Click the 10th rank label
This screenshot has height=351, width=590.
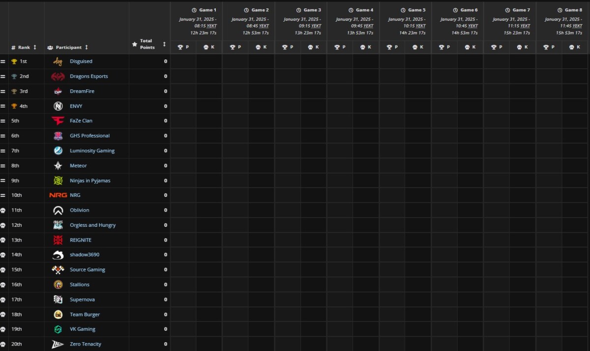[x=17, y=195]
